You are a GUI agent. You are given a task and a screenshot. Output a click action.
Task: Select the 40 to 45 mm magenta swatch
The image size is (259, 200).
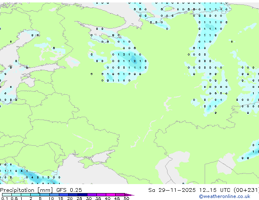click(111, 195)
